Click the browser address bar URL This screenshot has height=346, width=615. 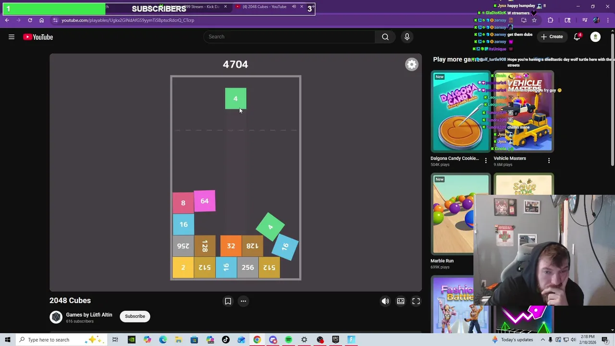point(128,20)
